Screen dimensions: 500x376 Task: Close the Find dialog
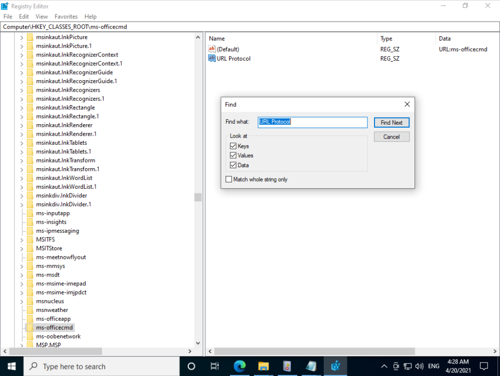tap(407, 104)
